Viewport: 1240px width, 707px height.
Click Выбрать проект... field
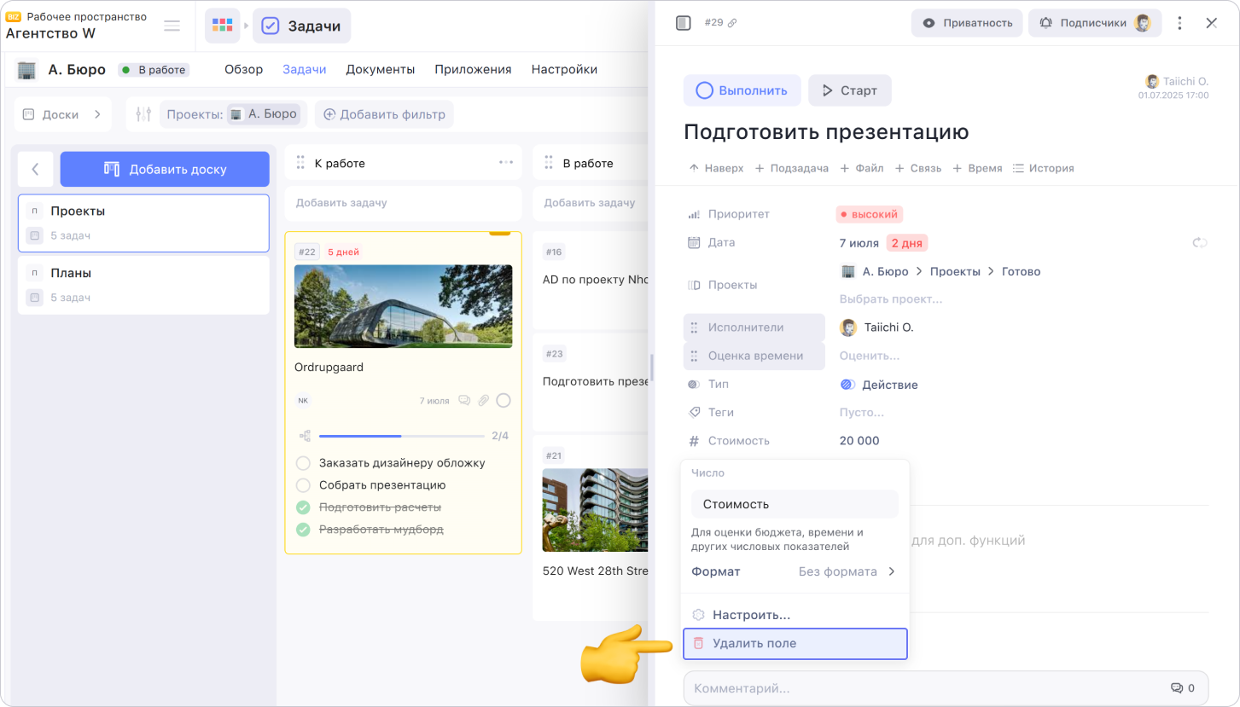click(891, 299)
